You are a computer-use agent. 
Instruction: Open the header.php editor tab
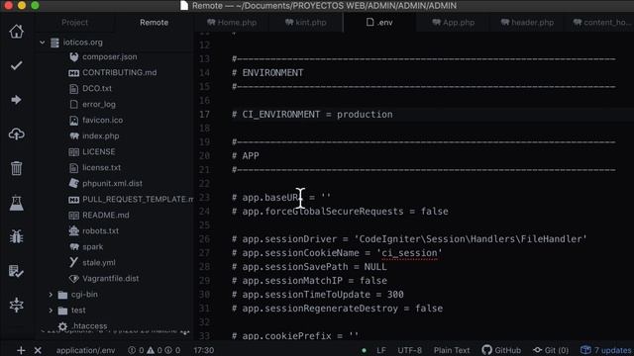point(527,23)
